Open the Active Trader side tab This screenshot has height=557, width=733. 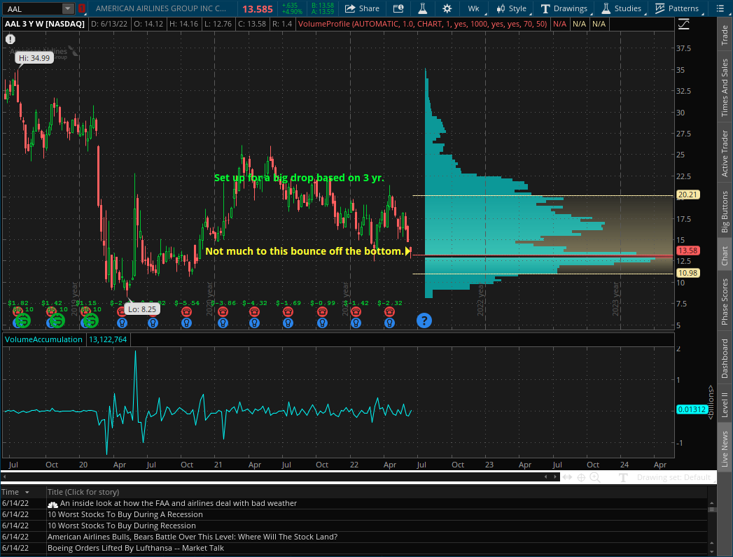725,154
